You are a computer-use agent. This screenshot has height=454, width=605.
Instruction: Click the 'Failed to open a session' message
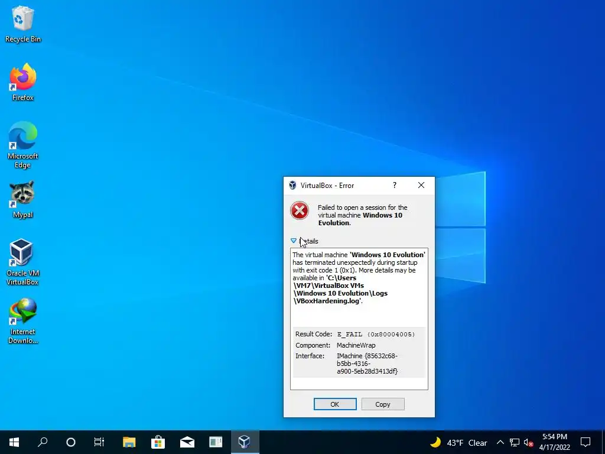pyautogui.click(x=363, y=215)
